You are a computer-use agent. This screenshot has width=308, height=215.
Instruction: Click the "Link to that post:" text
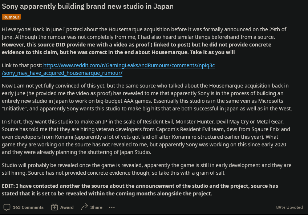click(22, 65)
